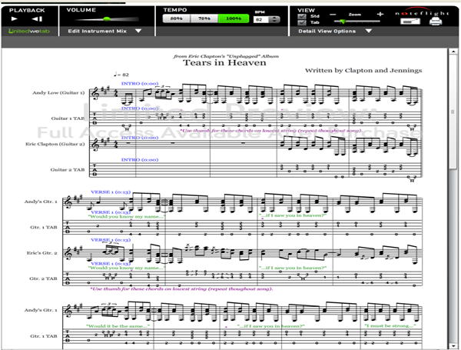
Task: Expand Detail View Options dropdown
Action: tap(335, 31)
